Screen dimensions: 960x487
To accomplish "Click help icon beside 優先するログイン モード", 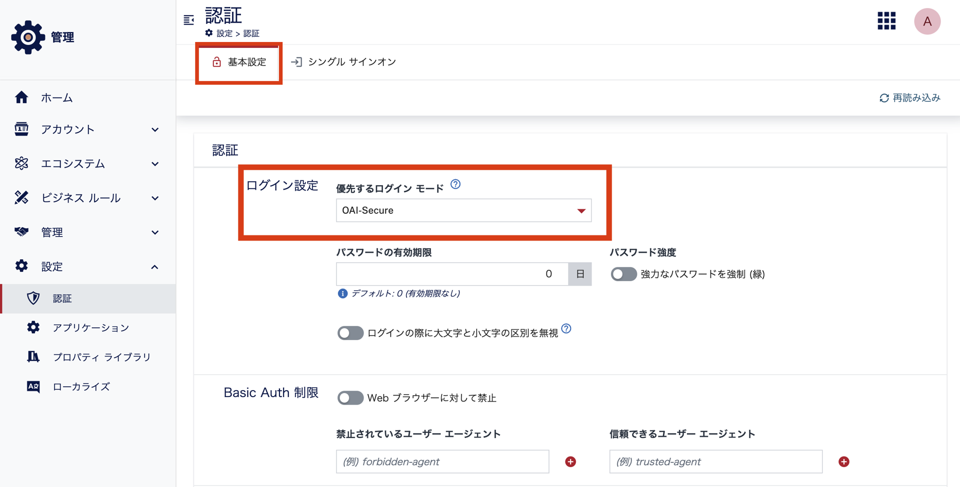I will 455,184.
